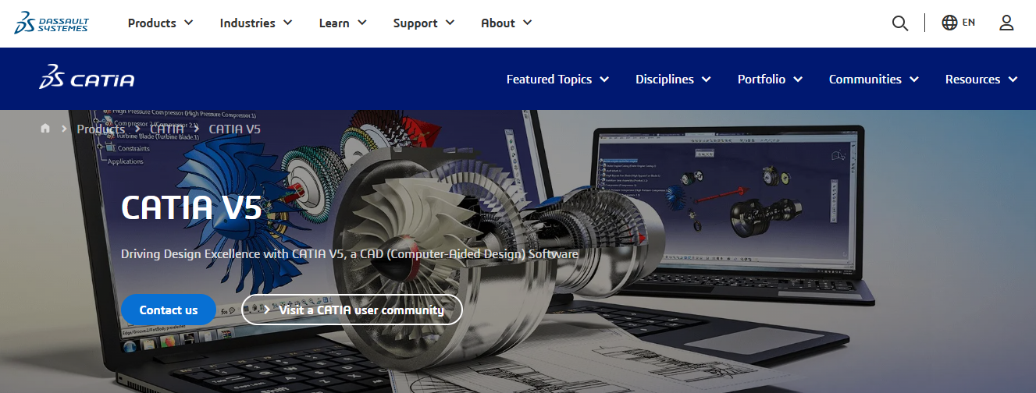Click the Driving Design Excellence tagline text
The height and width of the screenshot is (393, 1036).
click(x=350, y=254)
